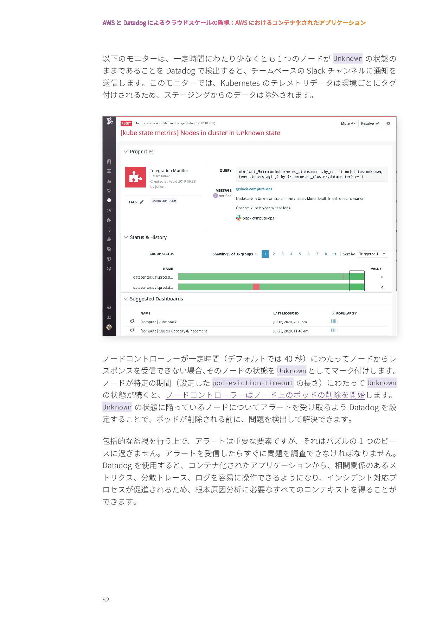Collapse the Suggested Dashboards section
This screenshot has width=436, height=617.
click(126, 299)
